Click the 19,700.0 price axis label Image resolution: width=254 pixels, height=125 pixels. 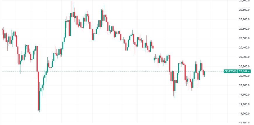pyautogui.click(x=245, y=114)
